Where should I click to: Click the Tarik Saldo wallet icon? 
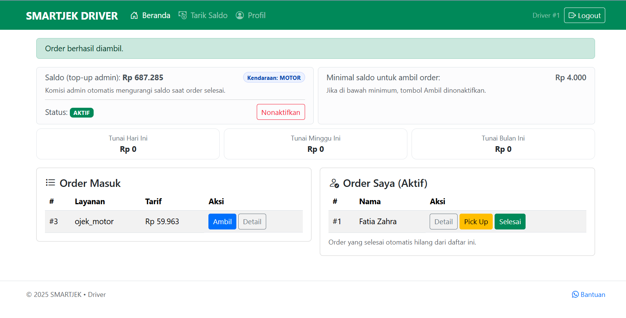(183, 15)
